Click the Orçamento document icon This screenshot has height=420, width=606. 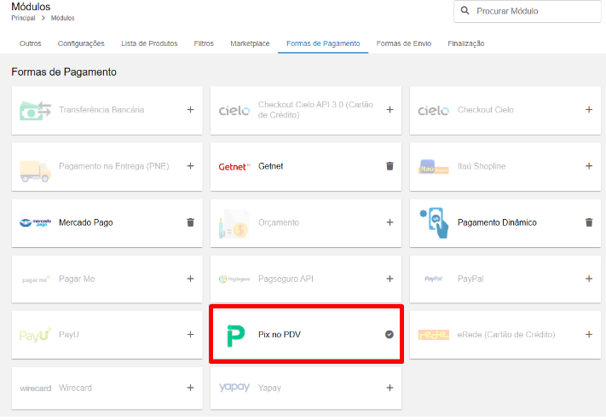[234, 224]
